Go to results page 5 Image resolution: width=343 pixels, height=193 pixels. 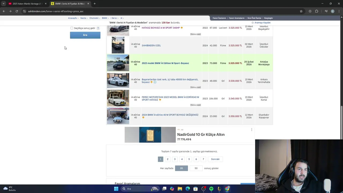[189, 159]
